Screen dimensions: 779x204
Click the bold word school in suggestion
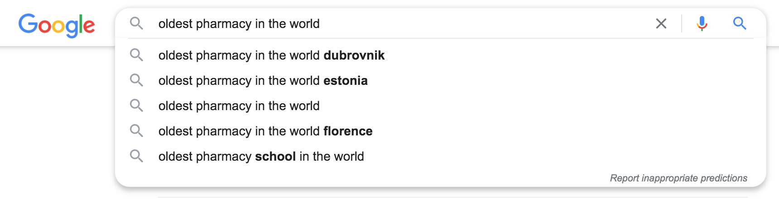click(x=275, y=156)
